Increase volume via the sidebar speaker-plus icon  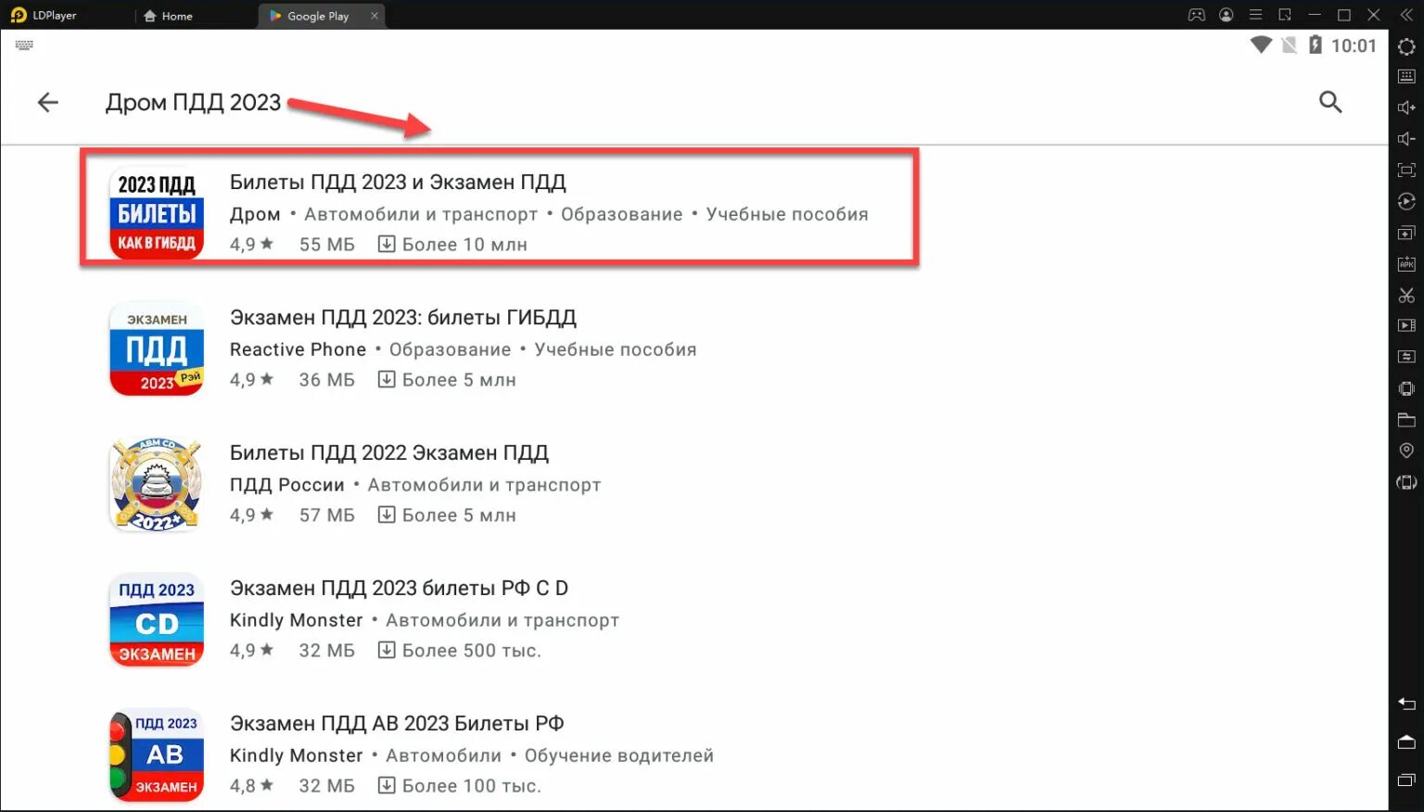tap(1406, 108)
